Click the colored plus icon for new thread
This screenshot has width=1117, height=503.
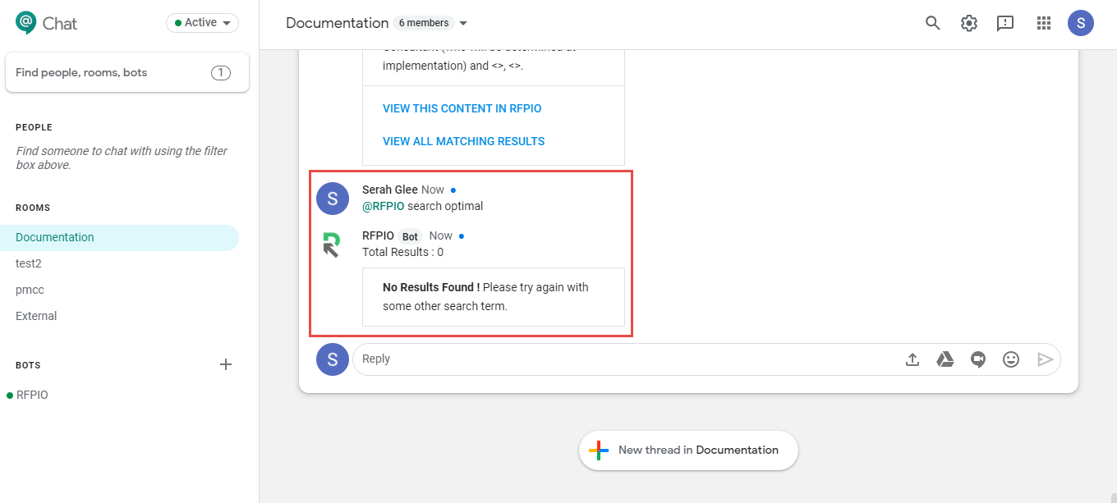(x=599, y=450)
